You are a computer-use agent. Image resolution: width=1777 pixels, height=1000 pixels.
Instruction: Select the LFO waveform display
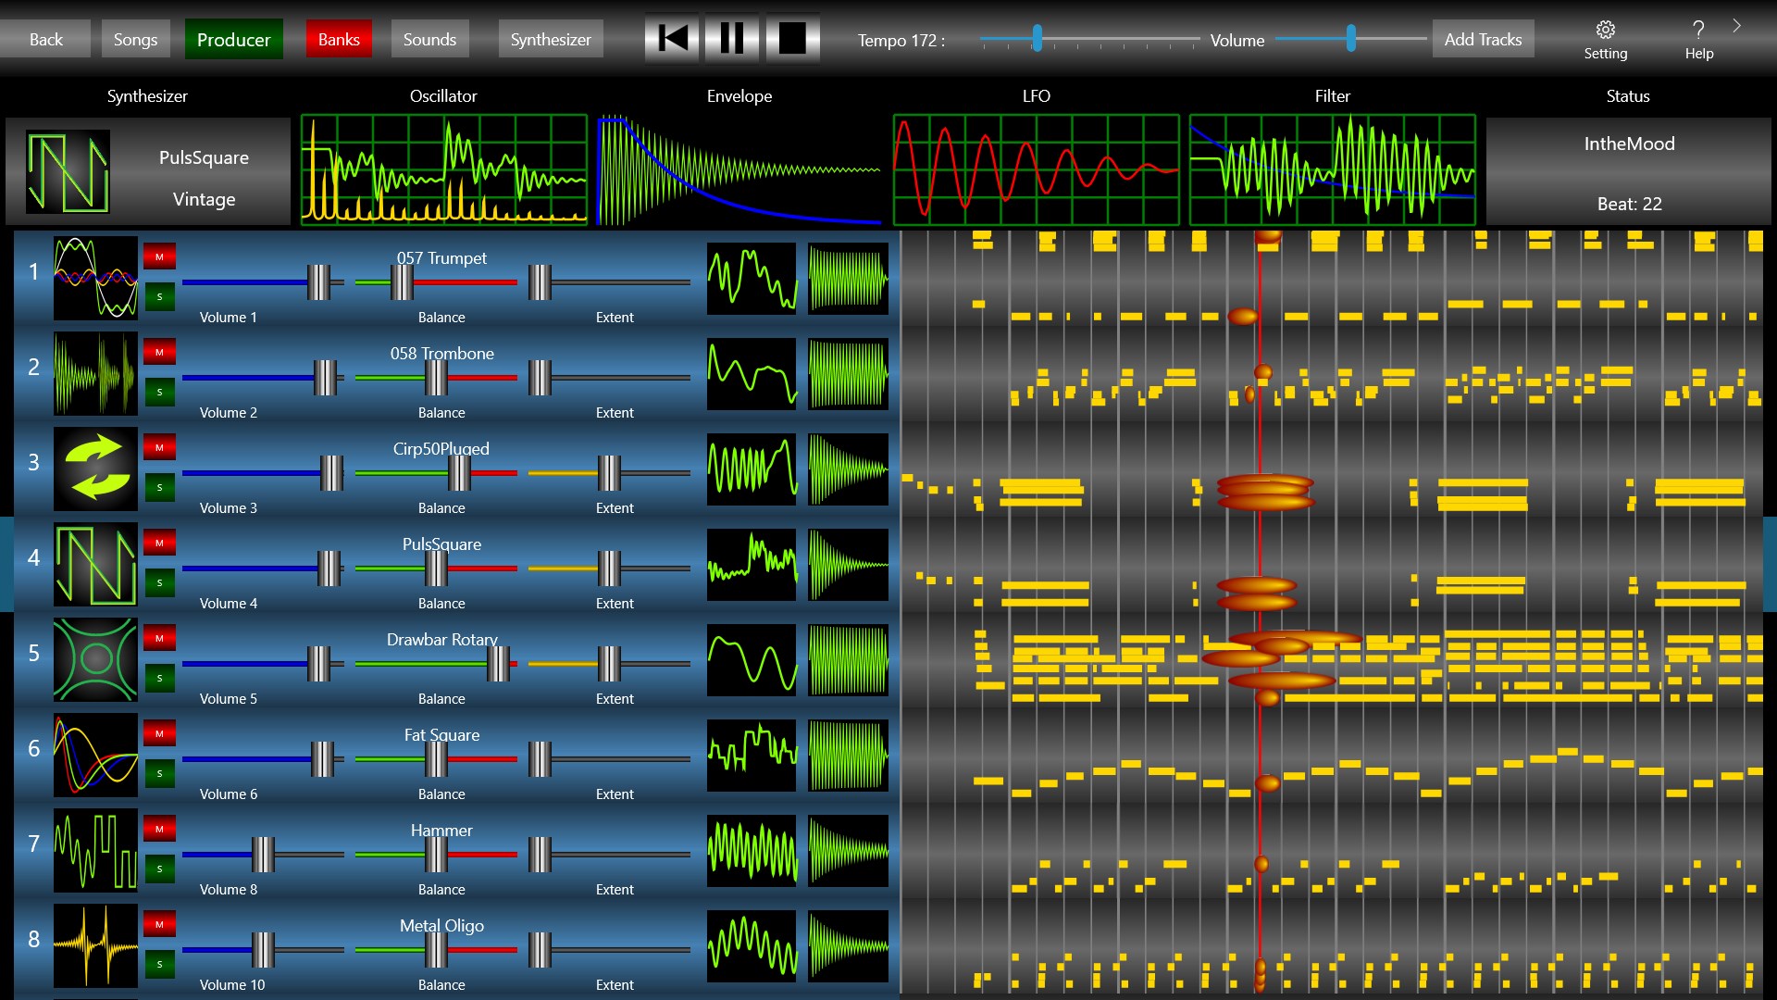[x=1036, y=170]
